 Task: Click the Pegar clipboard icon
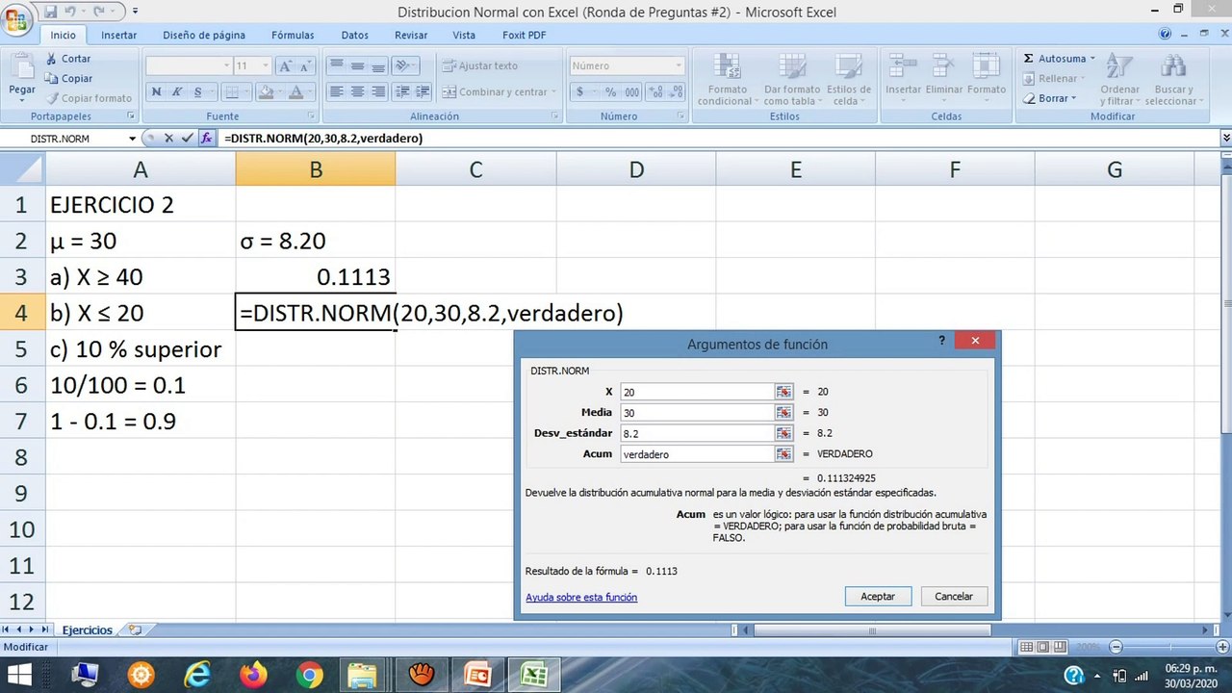pos(22,66)
